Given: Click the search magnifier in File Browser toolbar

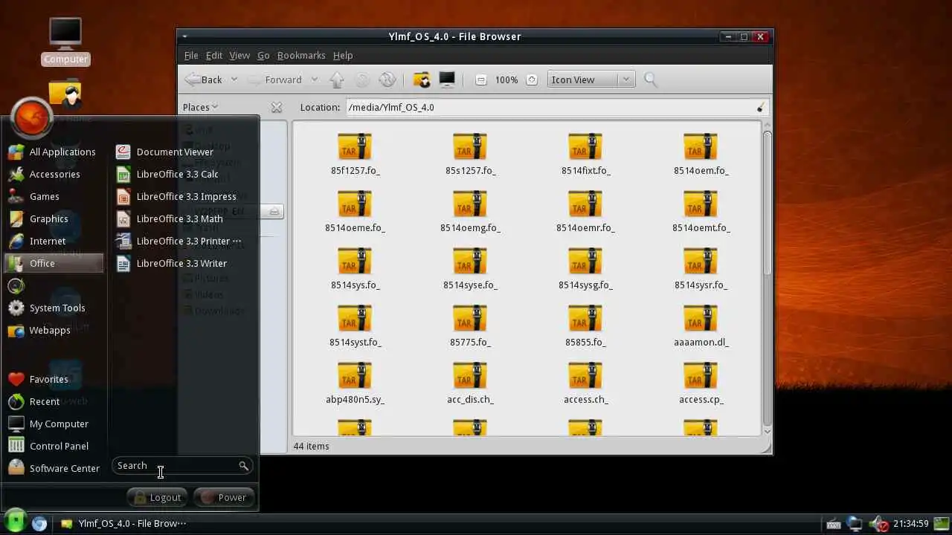Looking at the screenshot, I should pos(651,80).
